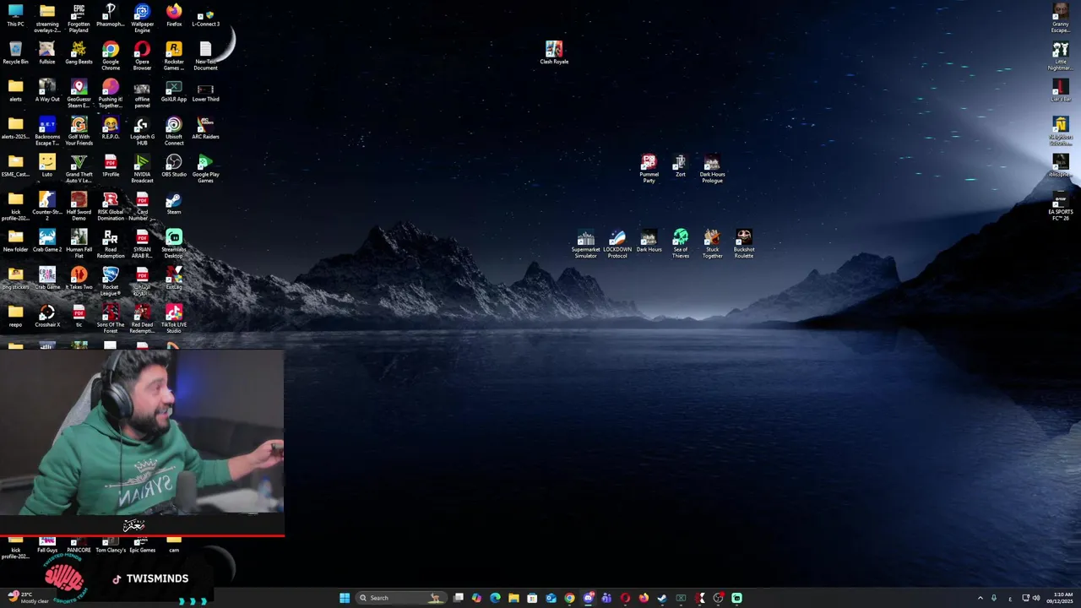Open the weather widget on the taskbar

[x=28, y=598]
